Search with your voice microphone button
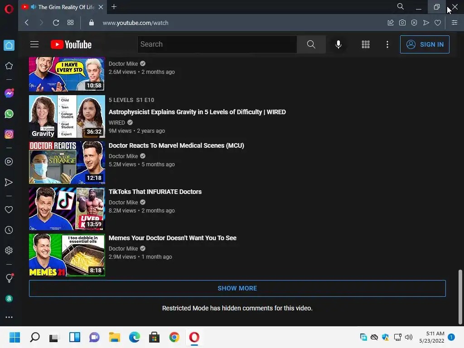This screenshot has height=348, width=464. pos(338,44)
